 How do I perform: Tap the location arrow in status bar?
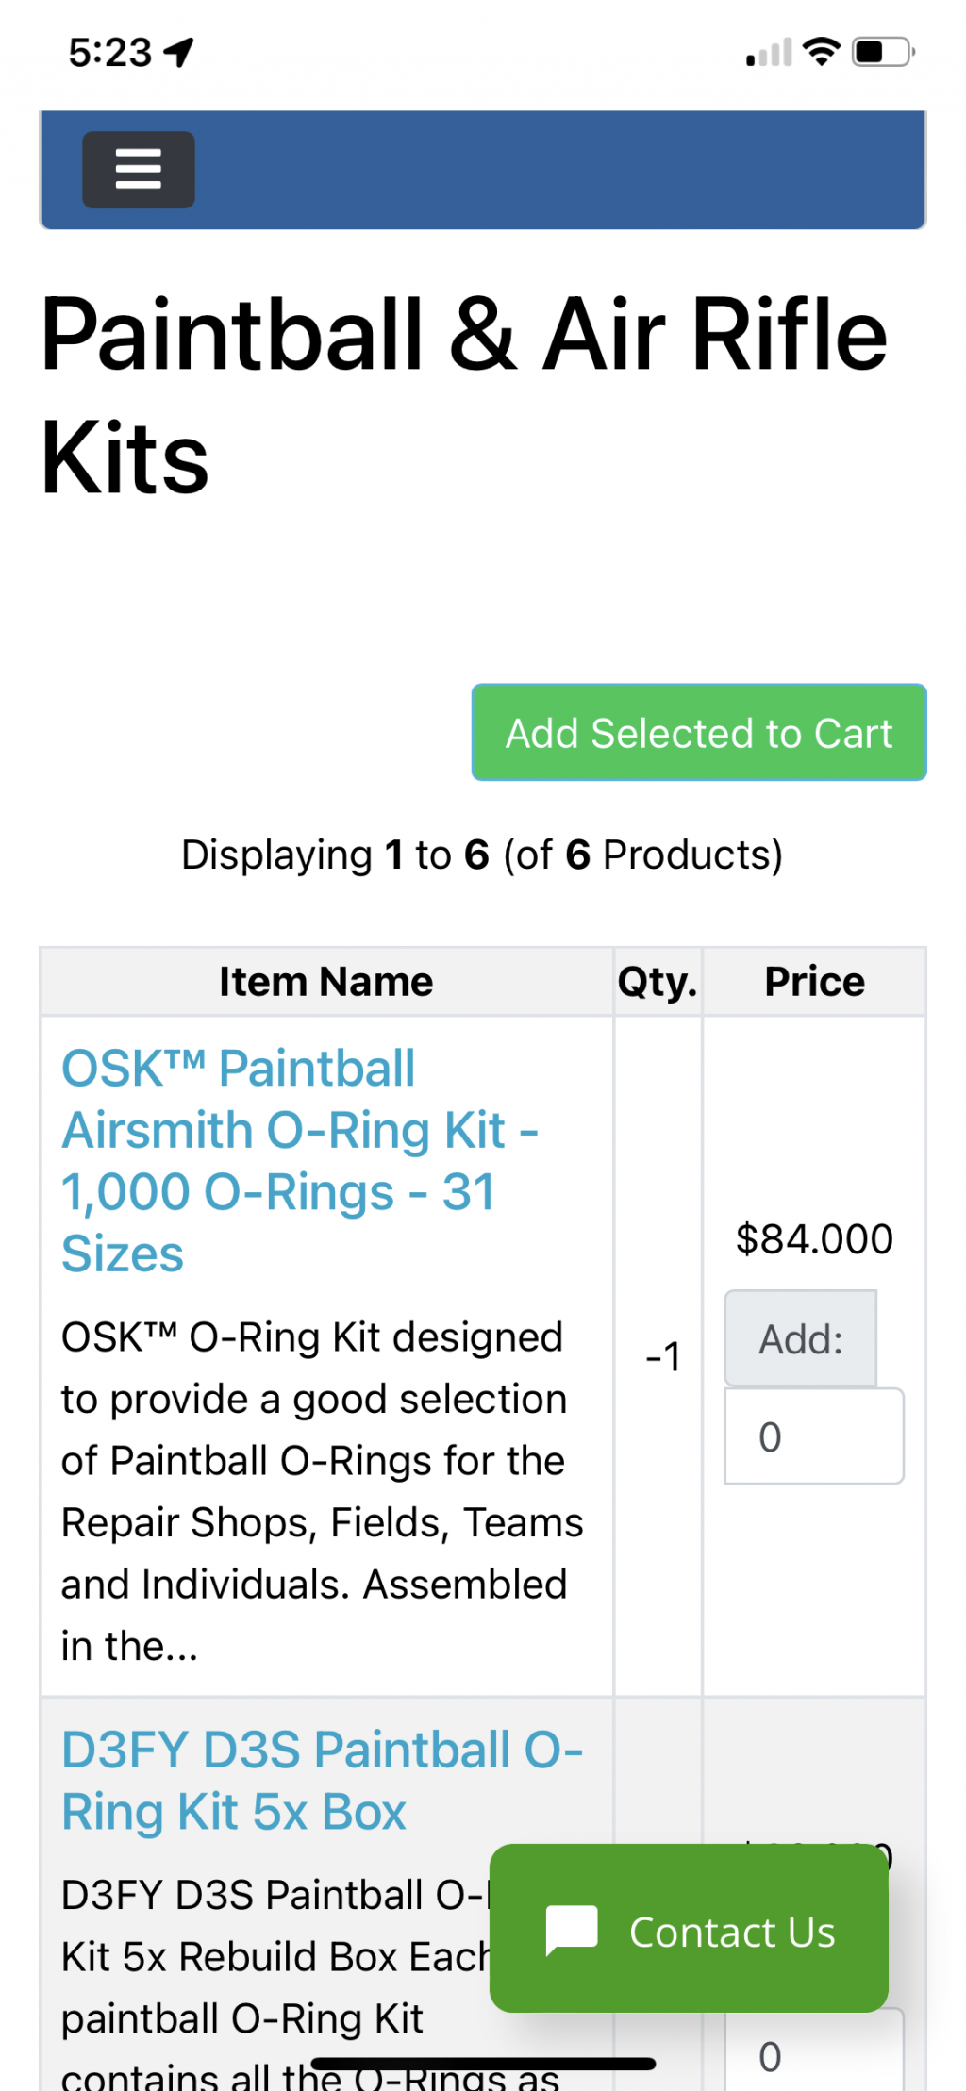tap(178, 53)
